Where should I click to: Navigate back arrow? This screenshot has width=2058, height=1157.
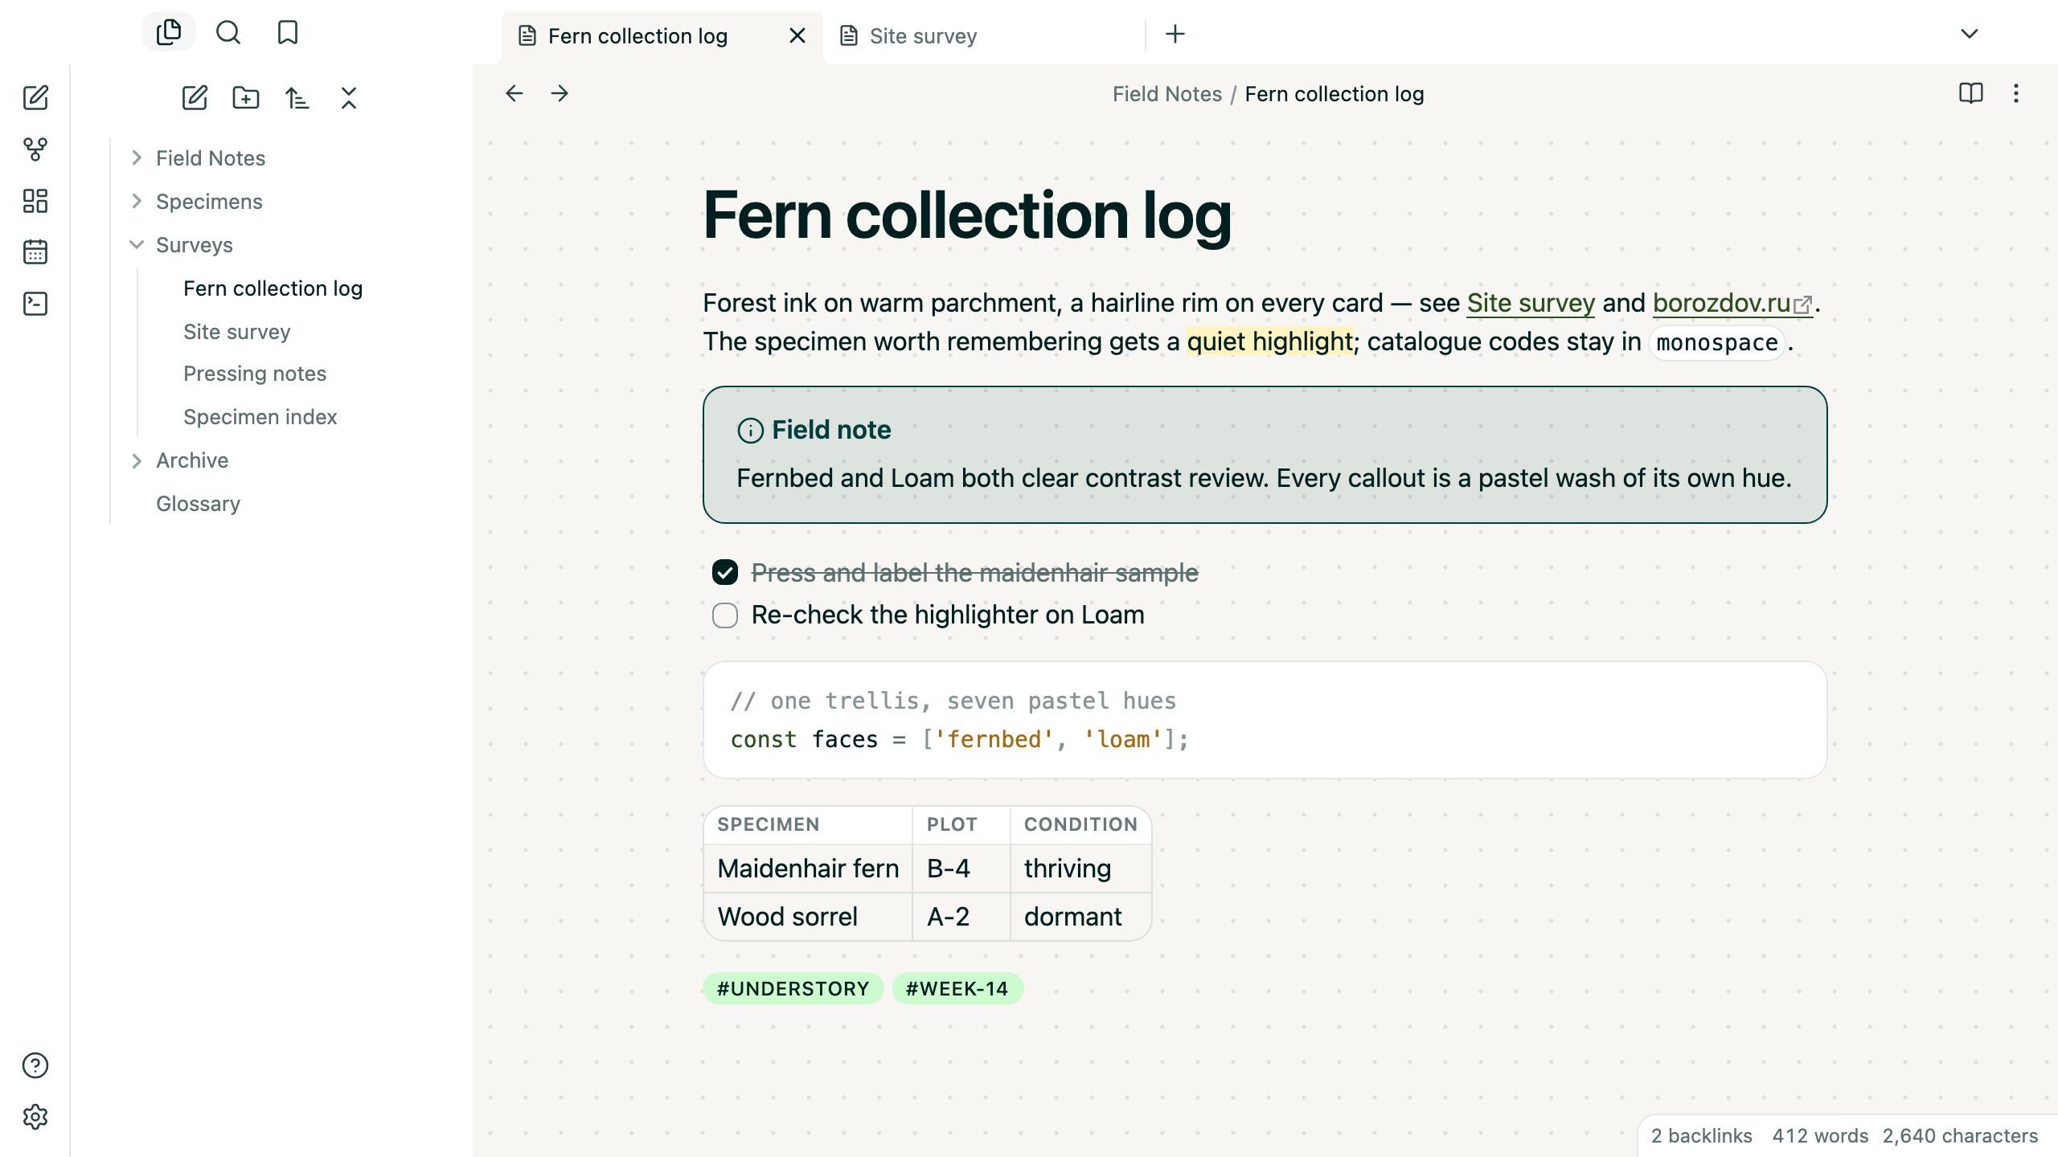pyautogui.click(x=514, y=93)
